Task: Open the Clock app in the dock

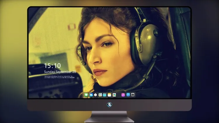Action: tap(95, 95)
